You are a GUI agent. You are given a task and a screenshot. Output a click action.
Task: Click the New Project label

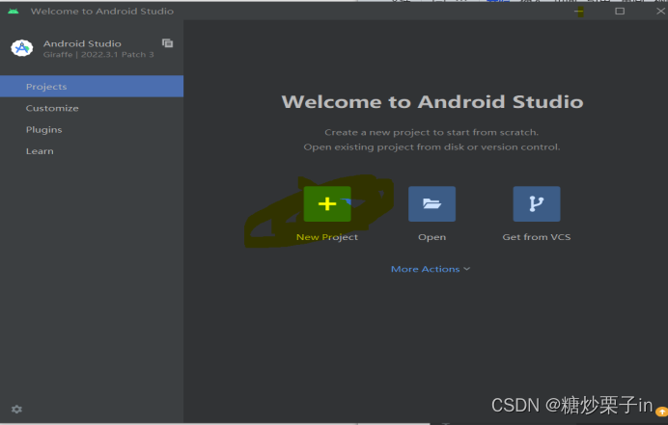click(327, 237)
